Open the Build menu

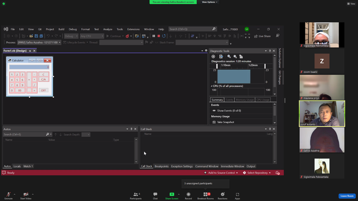pyautogui.click(x=61, y=29)
